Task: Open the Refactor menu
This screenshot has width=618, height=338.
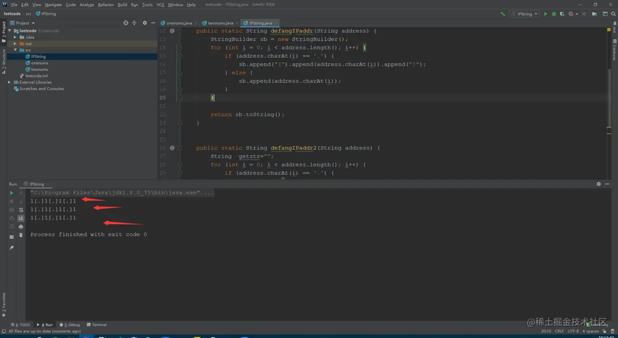Action: coord(106,4)
